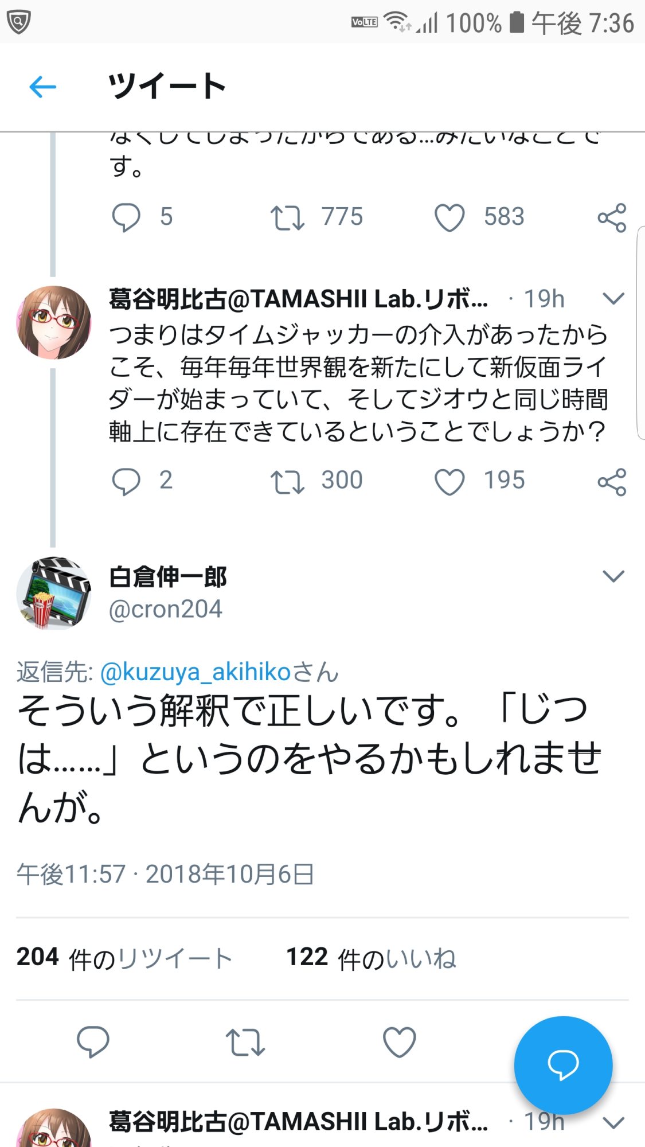This screenshot has width=645, height=1147.
Task: Retweet the tweet showing 300 retweets
Action: pos(287,481)
